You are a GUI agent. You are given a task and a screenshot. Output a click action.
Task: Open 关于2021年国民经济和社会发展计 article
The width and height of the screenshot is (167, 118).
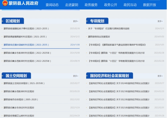(x=119, y=107)
